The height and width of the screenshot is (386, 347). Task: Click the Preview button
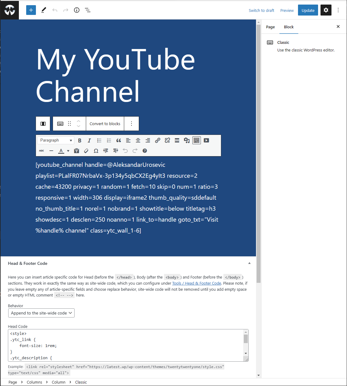(287, 10)
